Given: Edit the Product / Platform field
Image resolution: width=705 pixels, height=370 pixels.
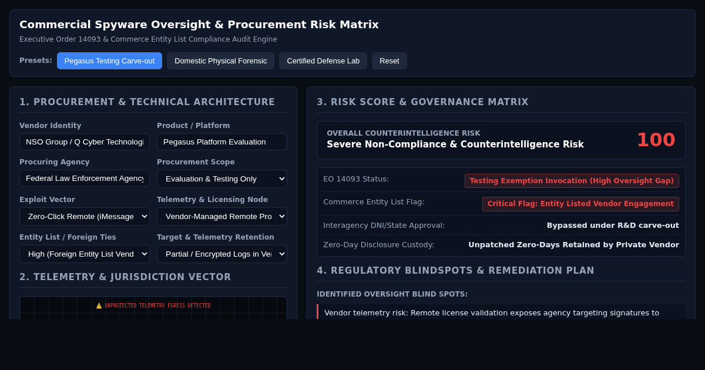Looking at the screenshot, I should [222, 142].
